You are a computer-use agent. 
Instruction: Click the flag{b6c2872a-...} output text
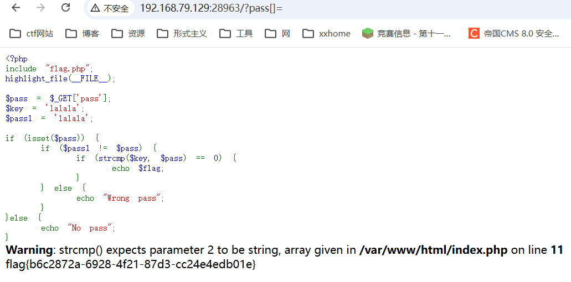coord(131,264)
